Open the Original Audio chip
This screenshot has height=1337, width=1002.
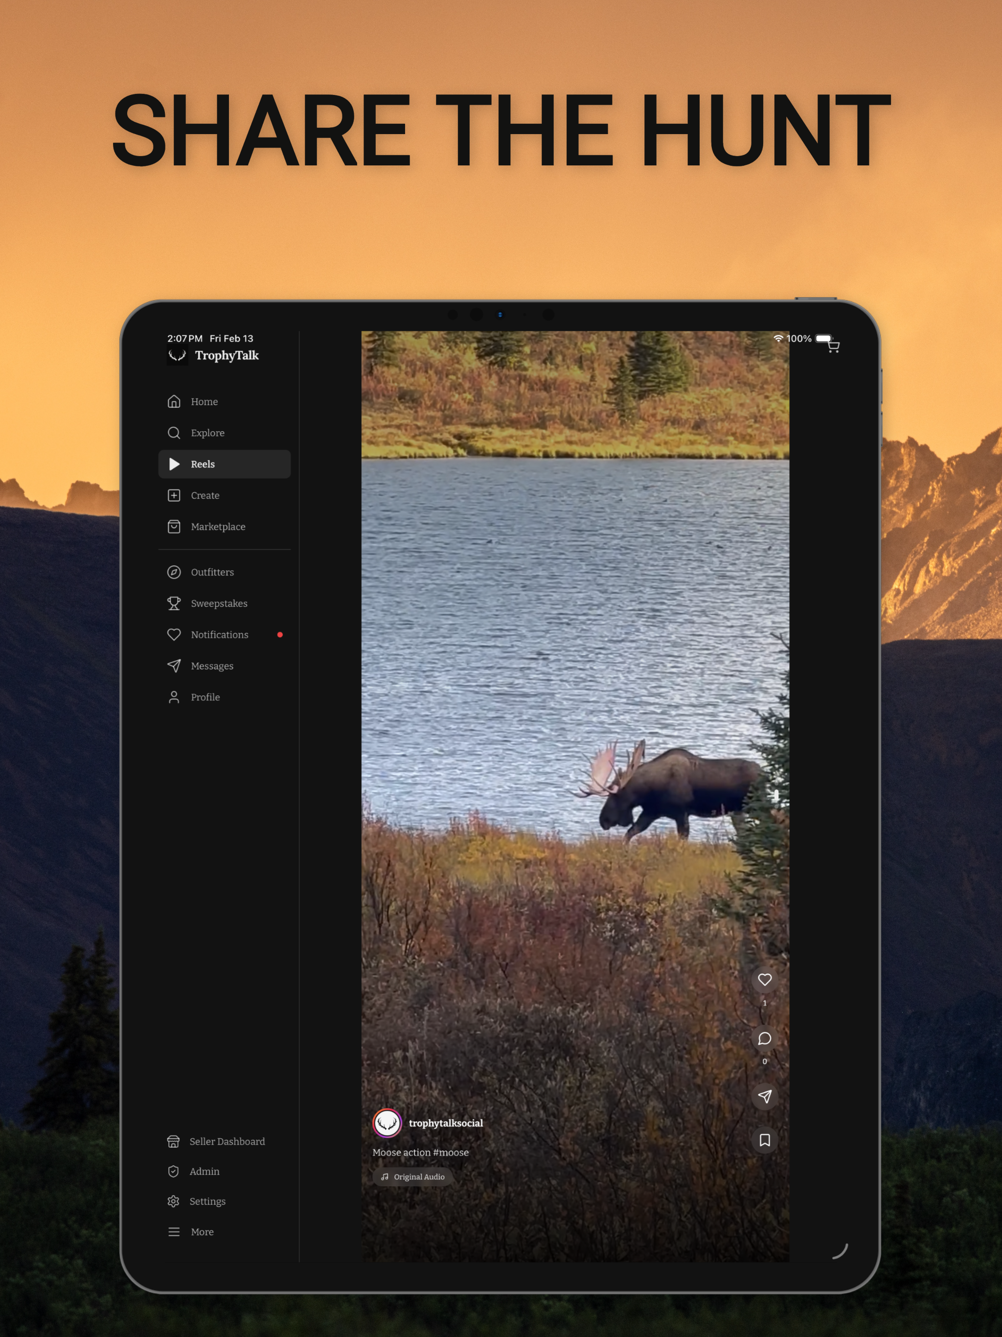(x=413, y=1177)
